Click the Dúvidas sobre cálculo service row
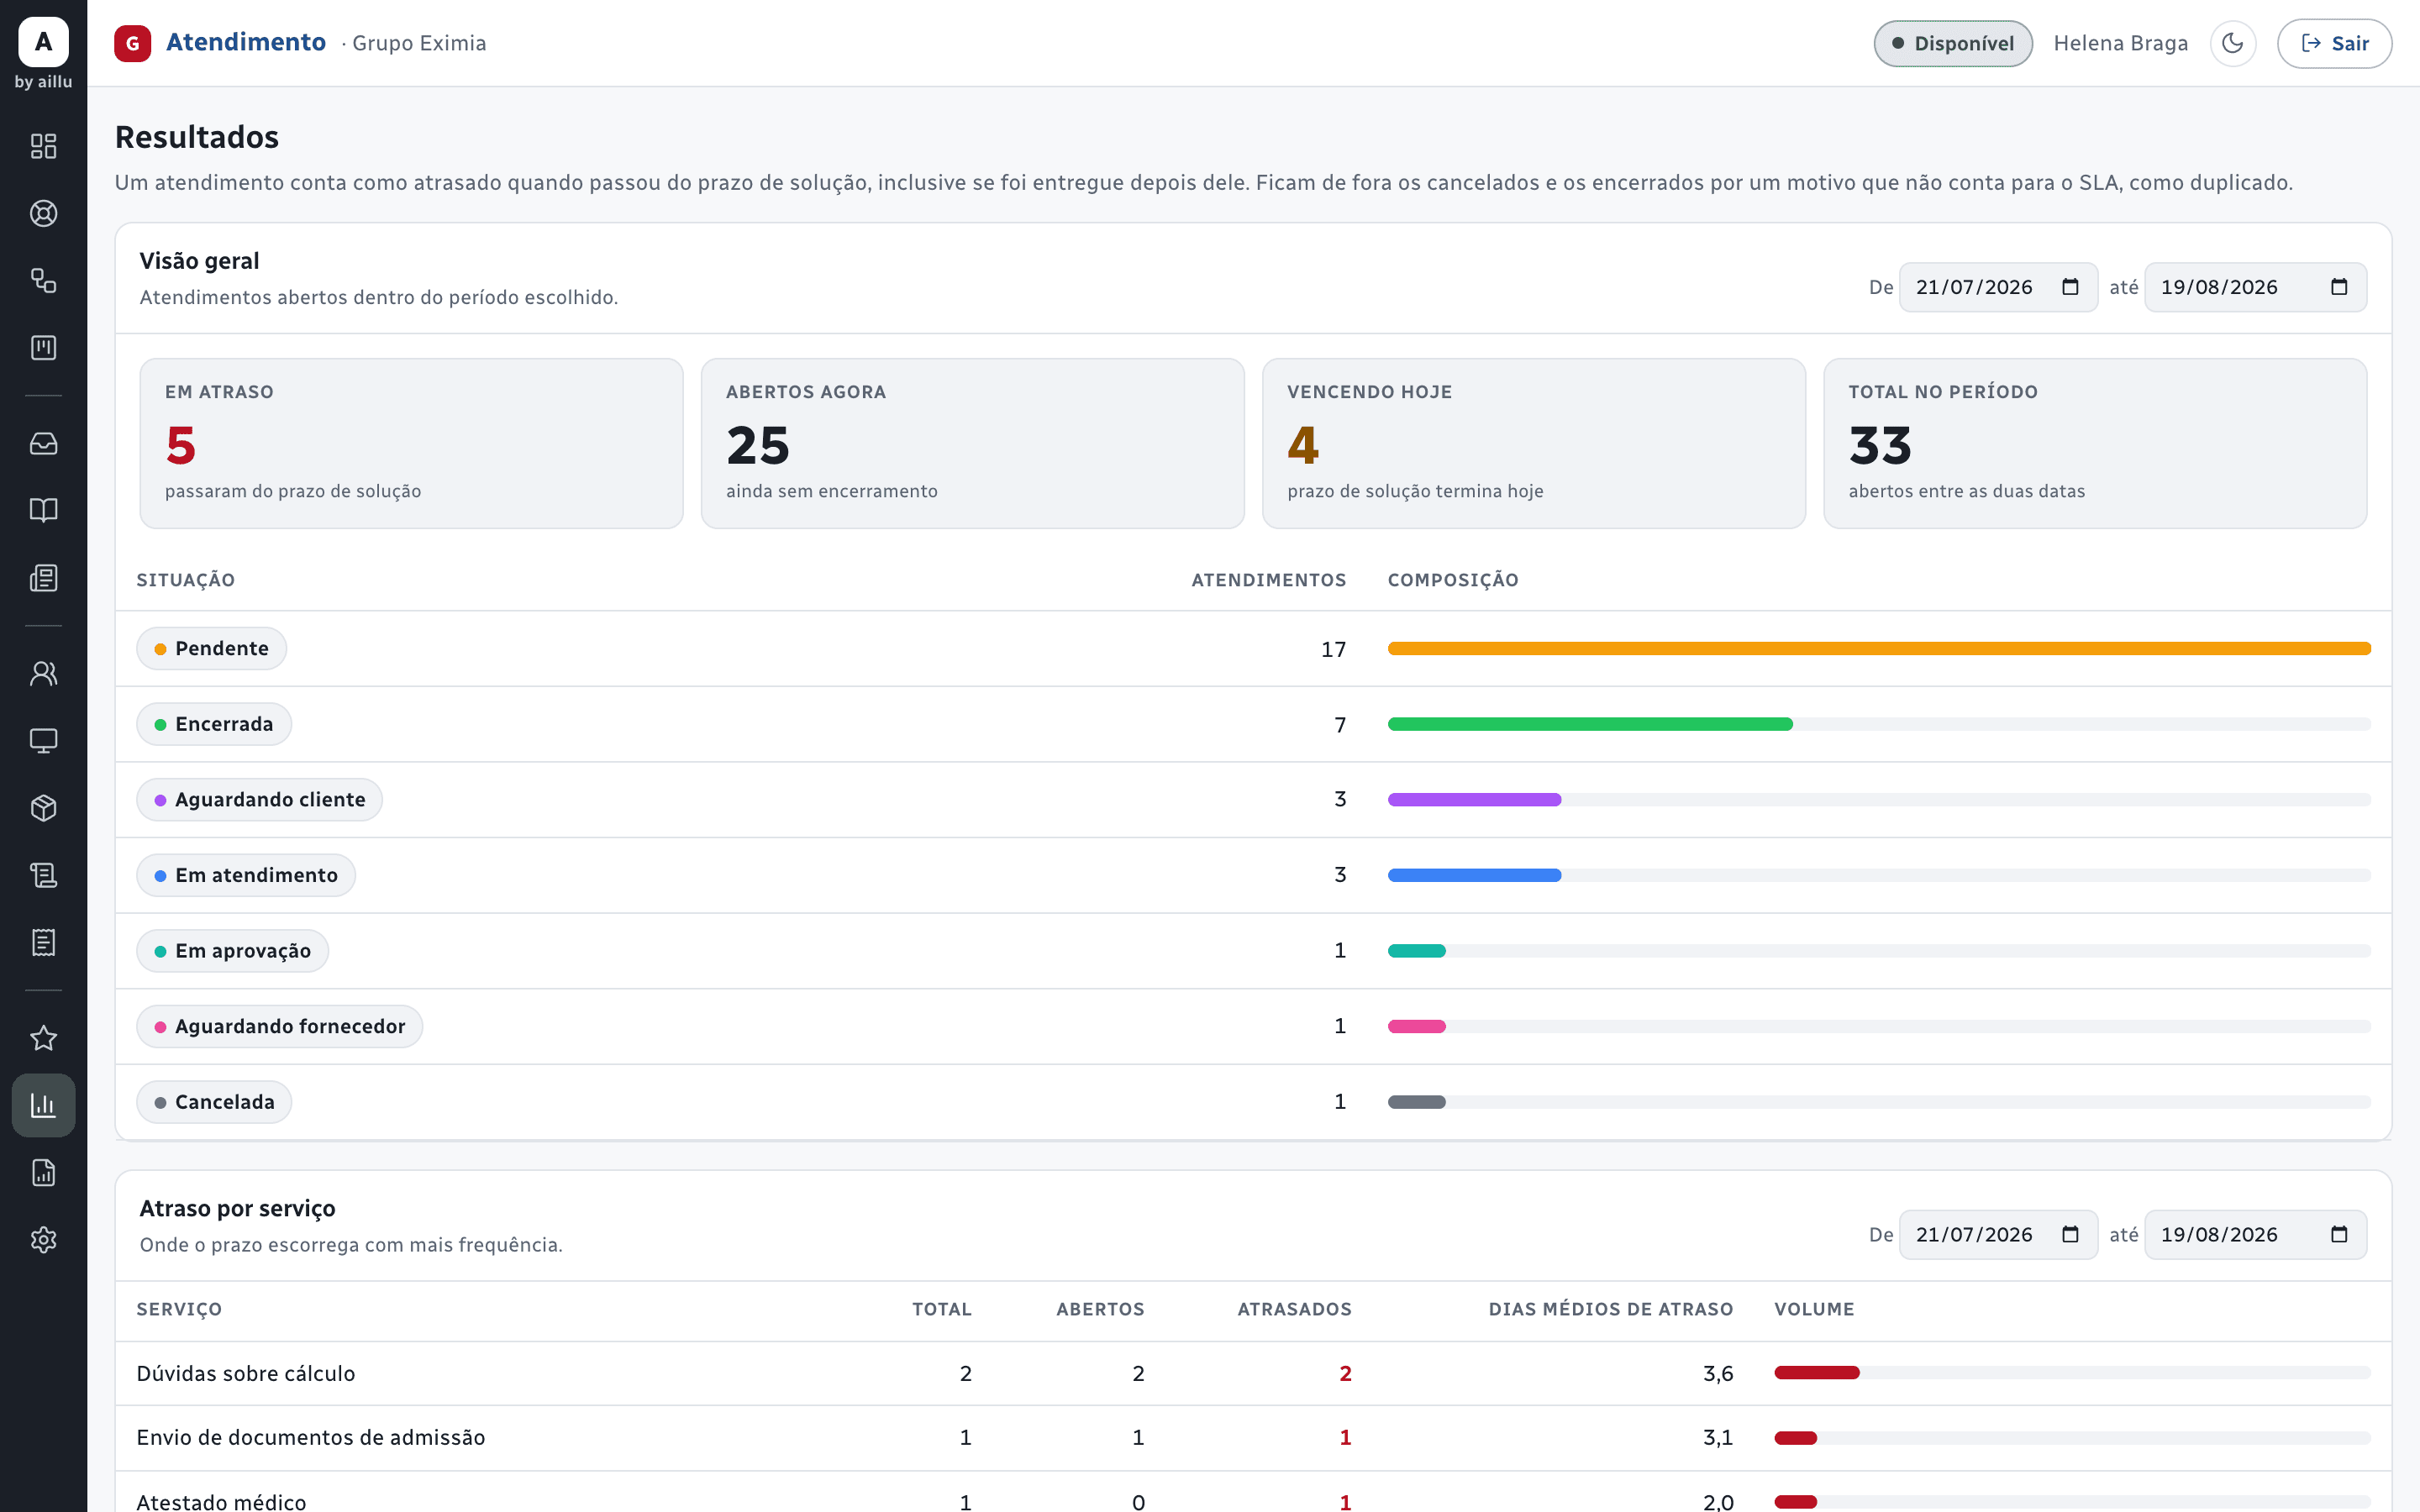Screen dimensions: 2420x1512 coord(1253,1373)
